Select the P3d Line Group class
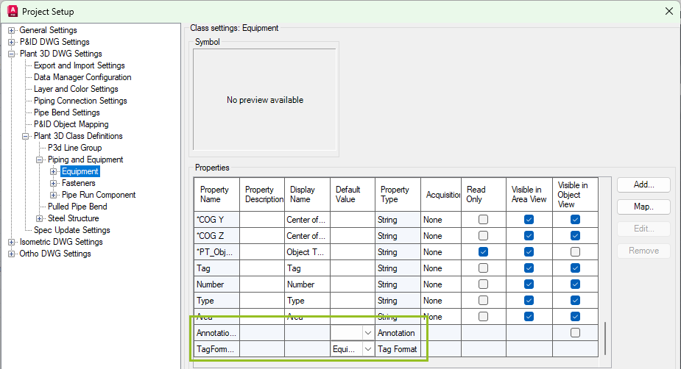 coord(74,148)
